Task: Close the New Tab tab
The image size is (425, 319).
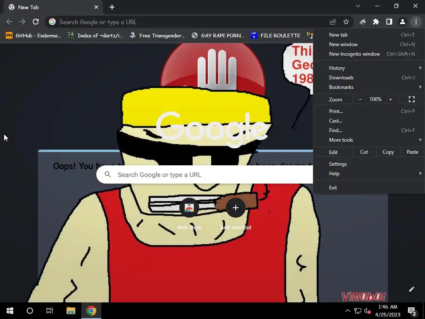Action: coord(96,7)
